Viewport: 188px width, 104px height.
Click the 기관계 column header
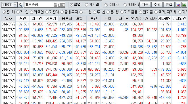click(x=51, y=18)
